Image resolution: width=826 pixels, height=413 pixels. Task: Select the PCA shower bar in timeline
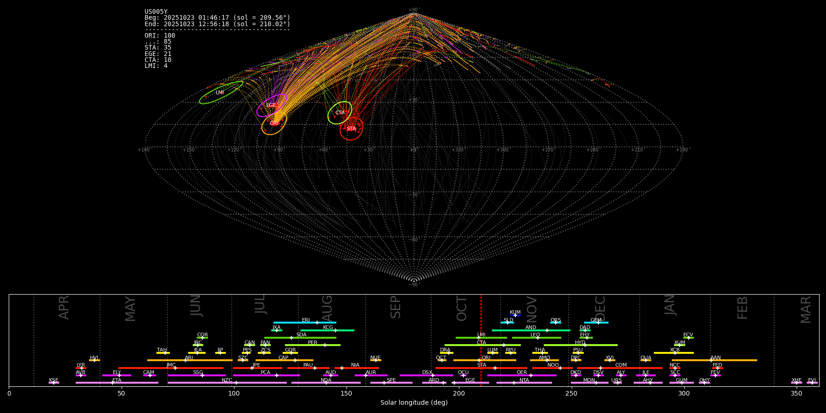[267, 375]
